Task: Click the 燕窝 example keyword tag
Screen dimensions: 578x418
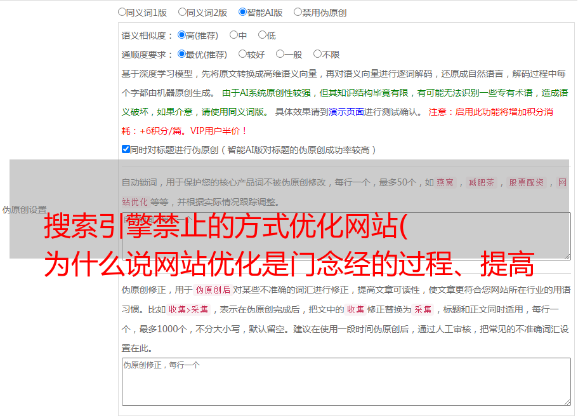Action: click(445, 182)
